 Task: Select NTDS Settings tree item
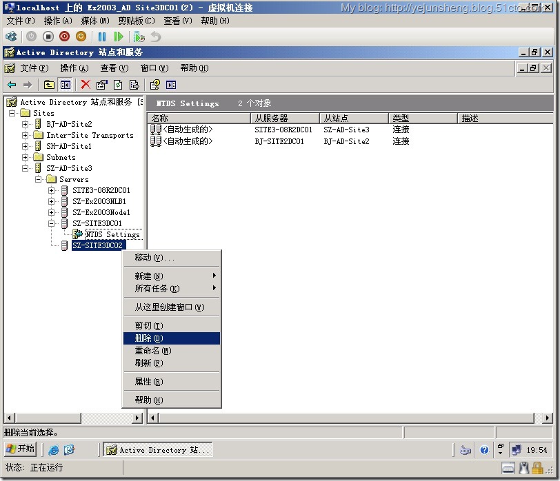tap(112, 234)
